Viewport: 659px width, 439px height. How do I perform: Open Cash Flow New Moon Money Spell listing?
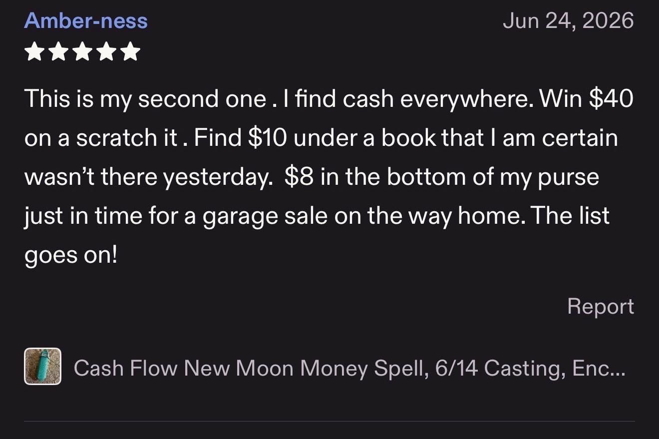[x=349, y=369]
